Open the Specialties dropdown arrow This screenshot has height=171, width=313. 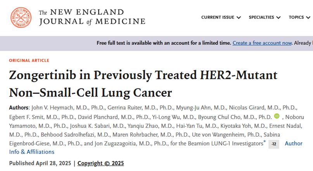tap(278, 17)
